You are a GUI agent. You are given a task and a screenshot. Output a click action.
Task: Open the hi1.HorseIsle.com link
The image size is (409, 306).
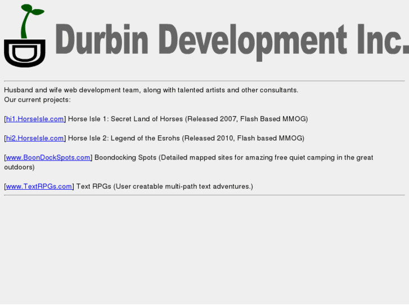click(x=35, y=119)
